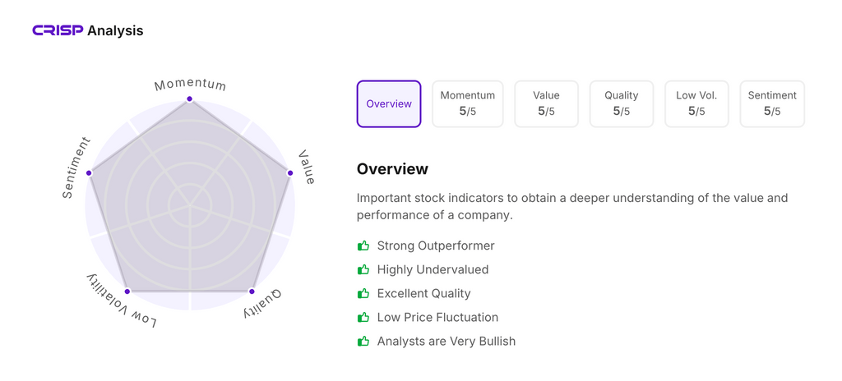Screen dimensions: 842x381
Task: Click thumbs-up icon beside Analysts are Very Bullish
Action: tap(363, 341)
